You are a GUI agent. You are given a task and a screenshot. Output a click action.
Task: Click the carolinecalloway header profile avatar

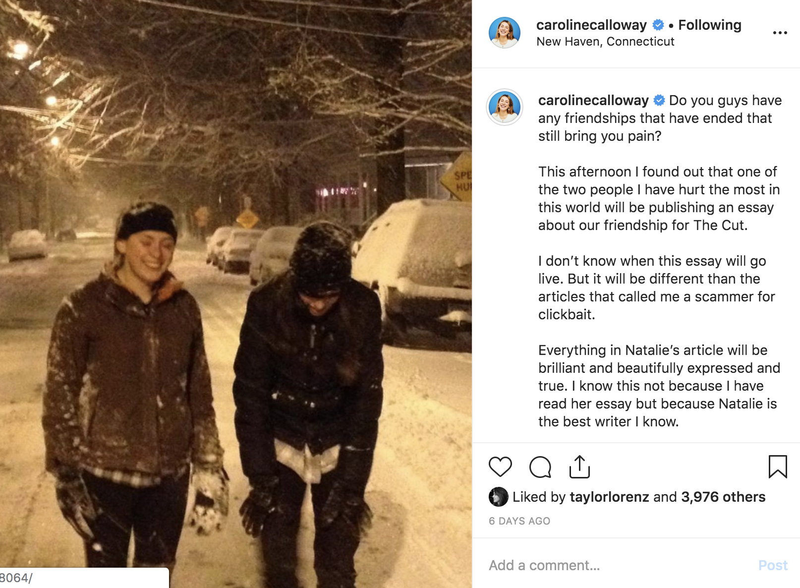coord(505,33)
